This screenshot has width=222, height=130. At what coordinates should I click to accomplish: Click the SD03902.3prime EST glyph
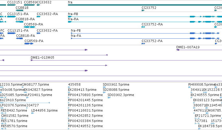click(109, 98)
